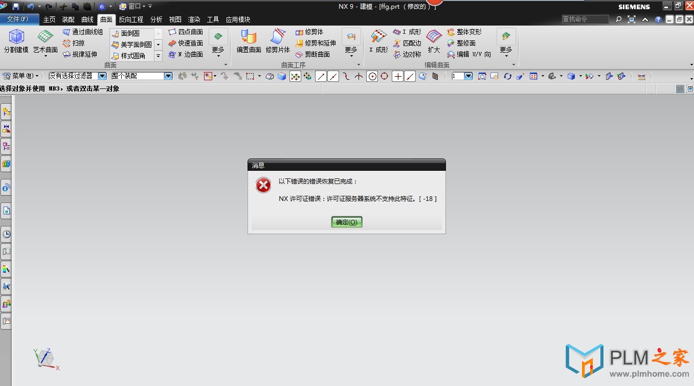
Task: Click the 查找命令 command search field
Action: pyautogui.click(x=585, y=19)
